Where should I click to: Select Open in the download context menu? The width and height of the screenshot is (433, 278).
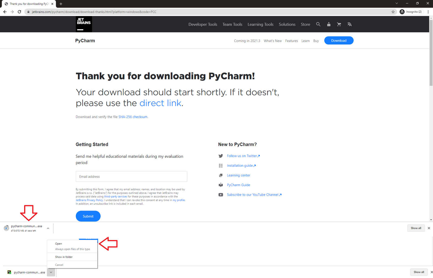pos(58,243)
